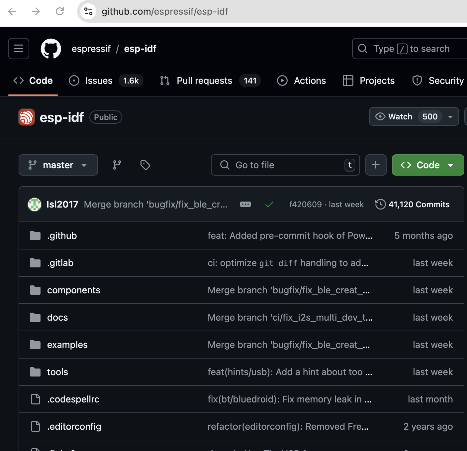467x451 pixels.
Task: Click the components folder icon
Action: coord(35,290)
